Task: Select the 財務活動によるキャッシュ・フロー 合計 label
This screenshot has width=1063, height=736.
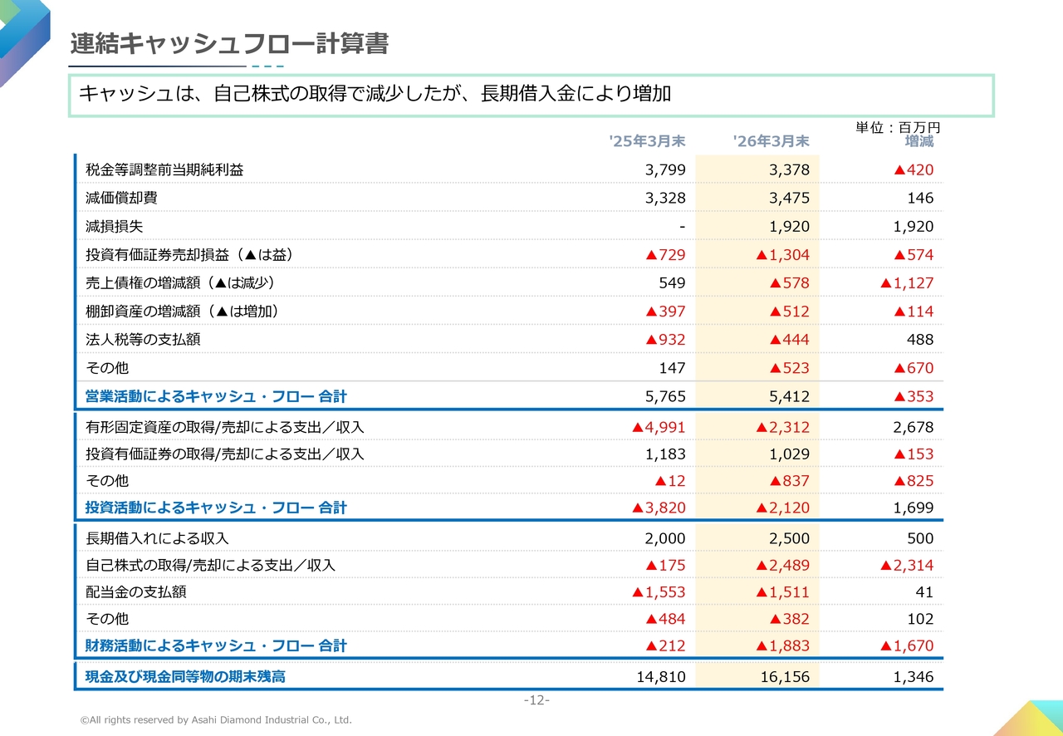Action: (x=216, y=645)
